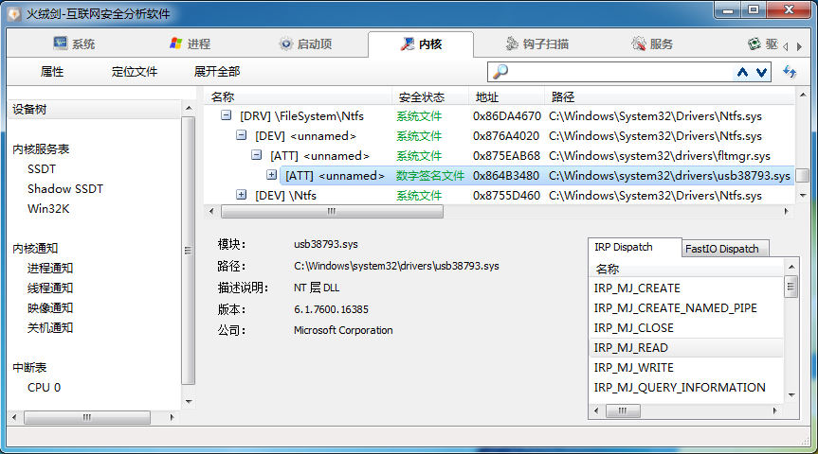This screenshot has height=454, width=818.
Task: Click the 启动项 tab gear icon
Action: pyautogui.click(x=285, y=44)
